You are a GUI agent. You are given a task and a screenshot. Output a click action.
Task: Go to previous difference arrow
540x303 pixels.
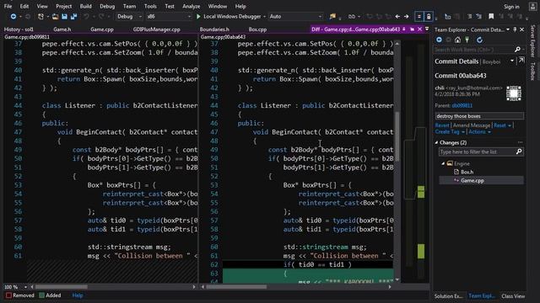coord(397,17)
